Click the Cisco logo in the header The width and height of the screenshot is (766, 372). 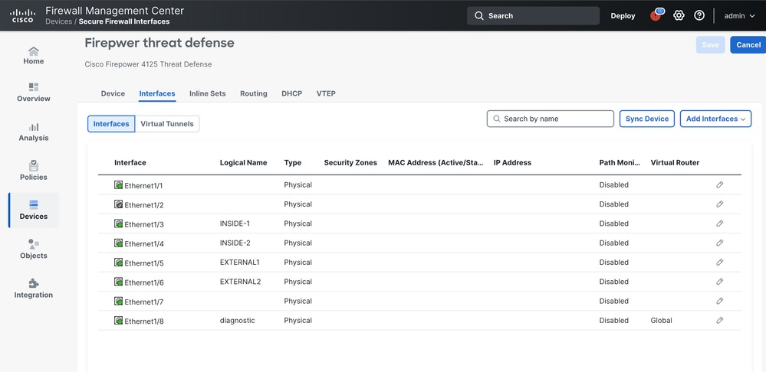[22, 15]
